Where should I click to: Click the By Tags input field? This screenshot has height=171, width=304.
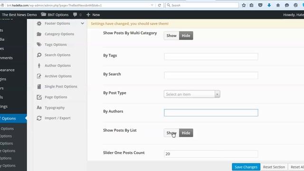pos(211,57)
